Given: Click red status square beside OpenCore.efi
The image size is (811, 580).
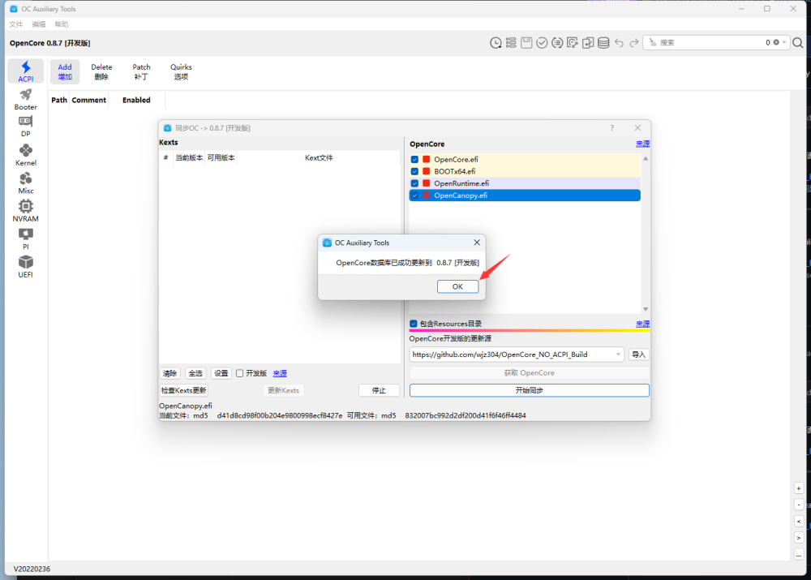Looking at the screenshot, I should click(427, 159).
